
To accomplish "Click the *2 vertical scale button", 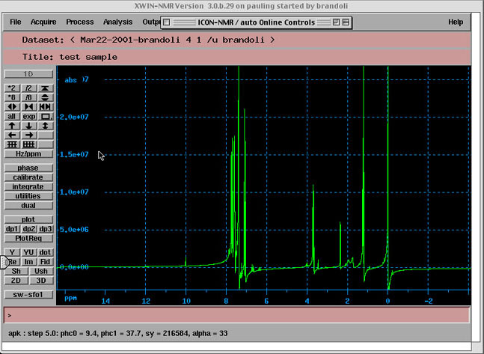I will [x=12, y=88].
